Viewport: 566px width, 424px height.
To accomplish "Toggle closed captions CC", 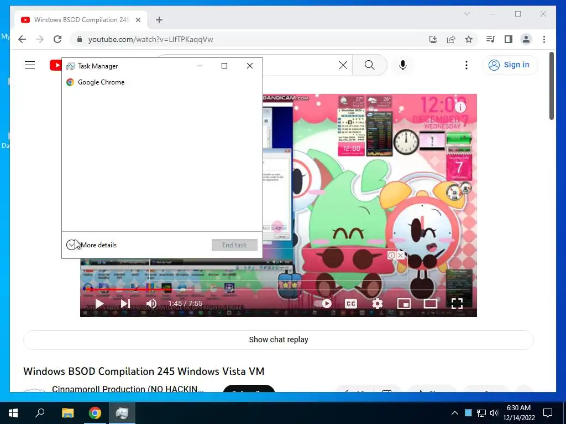I will point(351,304).
